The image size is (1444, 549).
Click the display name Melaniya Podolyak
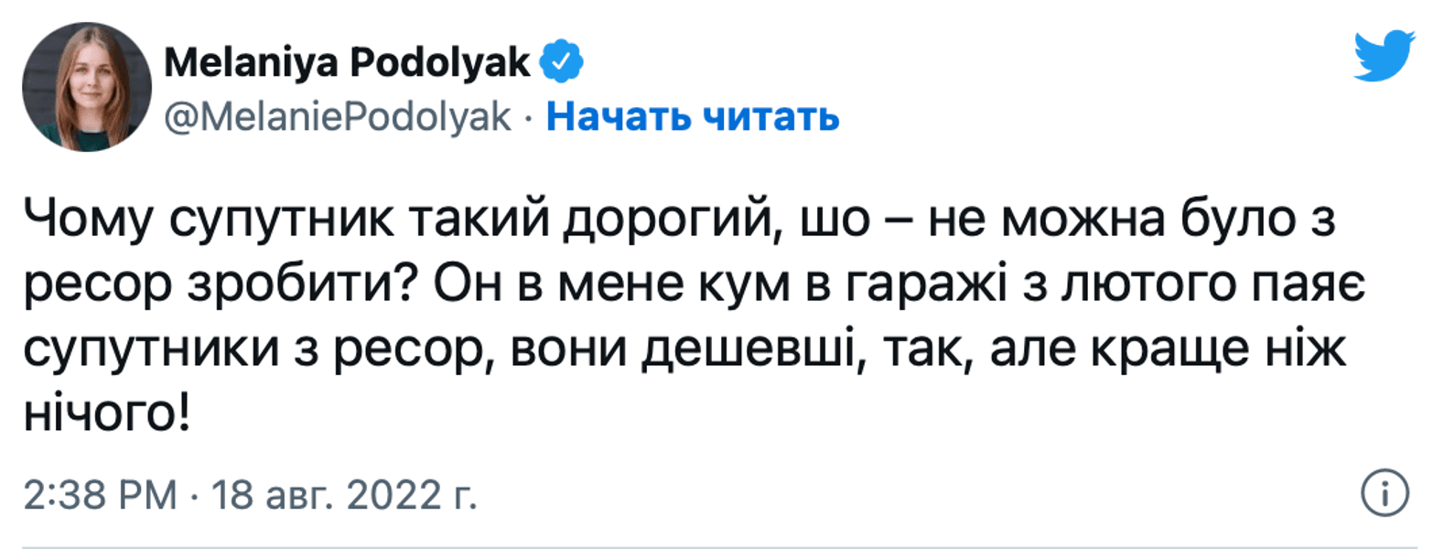pos(347,62)
